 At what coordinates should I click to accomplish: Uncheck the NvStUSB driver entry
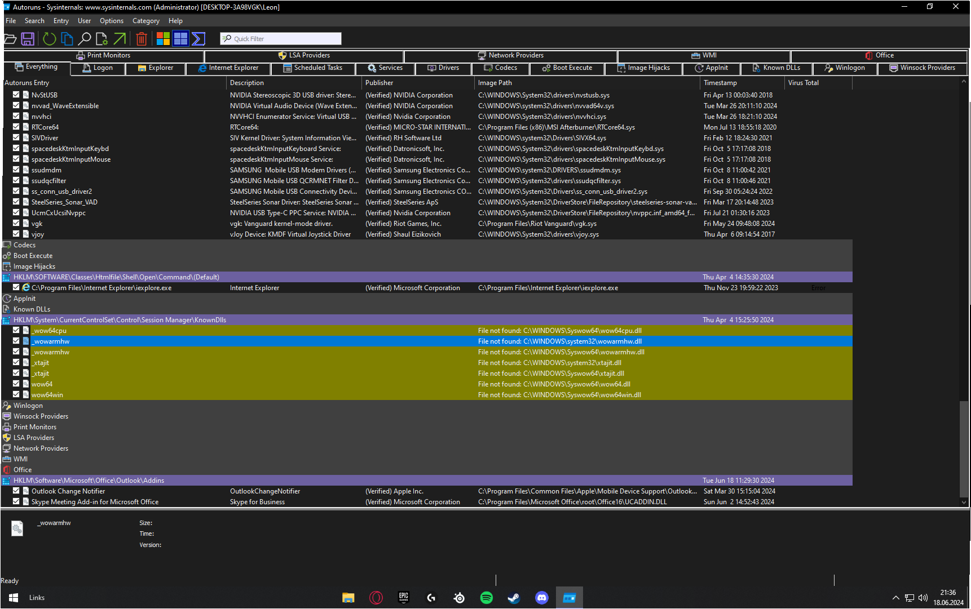click(16, 95)
